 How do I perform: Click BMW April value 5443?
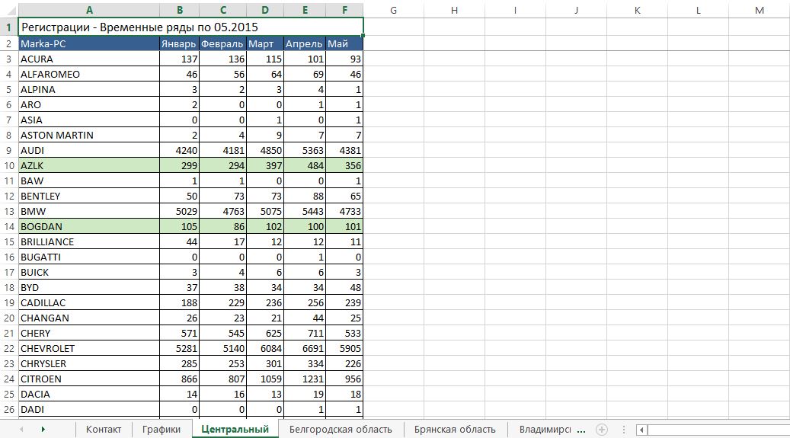[x=305, y=211]
